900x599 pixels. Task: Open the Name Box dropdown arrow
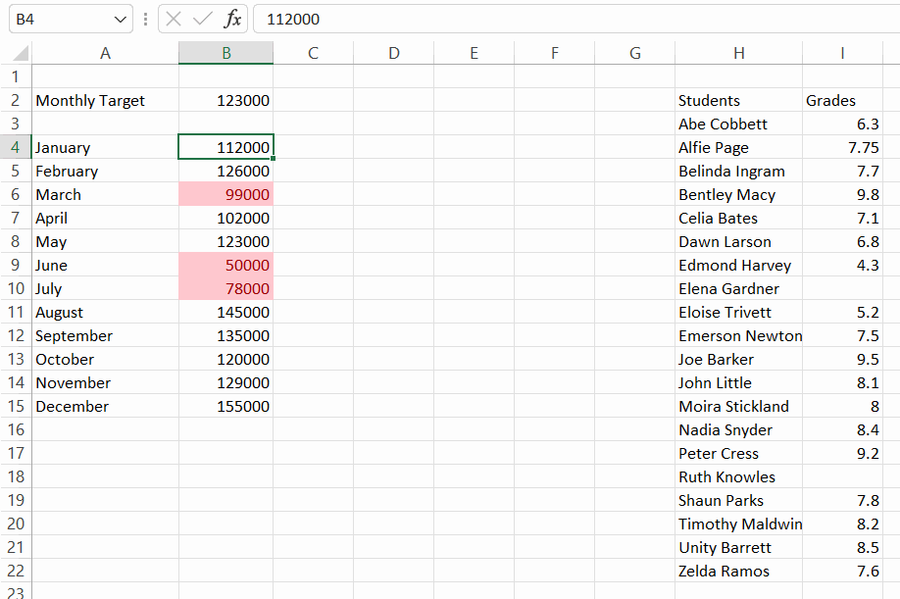[x=120, y=20]
